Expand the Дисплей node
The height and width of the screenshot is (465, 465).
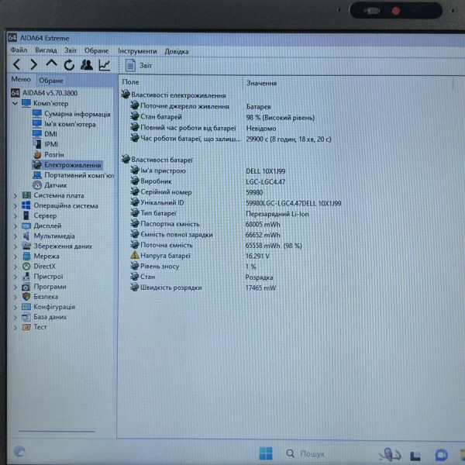tap(15, 226)
